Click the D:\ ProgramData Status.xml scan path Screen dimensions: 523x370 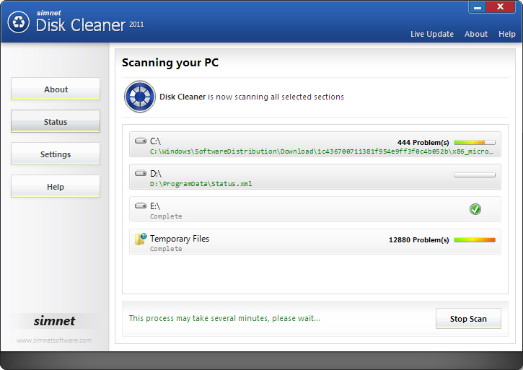pyautogui.click(x=201, y=184)
